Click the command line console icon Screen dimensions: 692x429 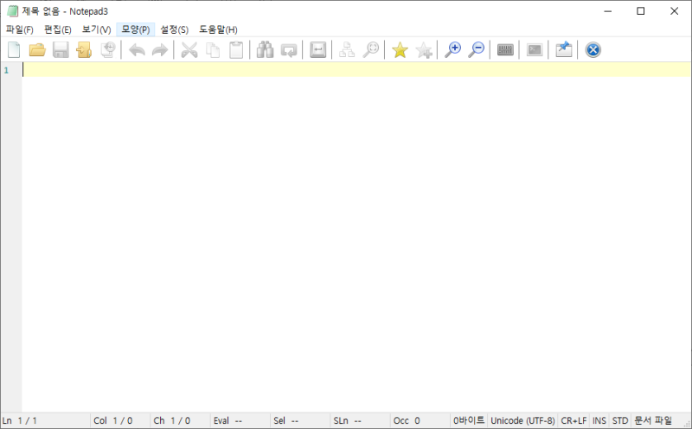click(535, 50)
